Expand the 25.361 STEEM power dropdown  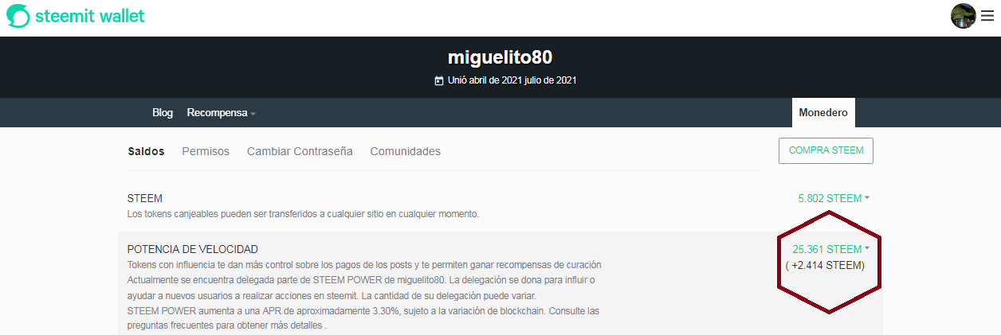(x=831, y=249)
